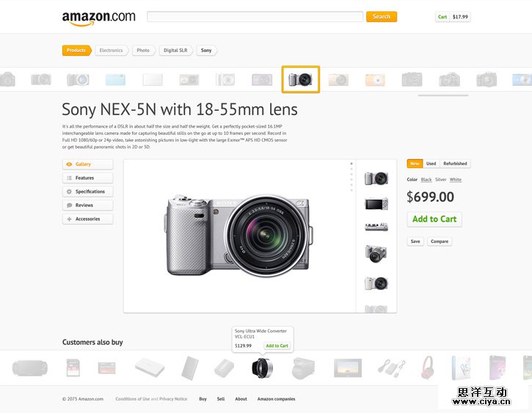Click the Compare button
The image size is (532, 413).
pos(440,241)
